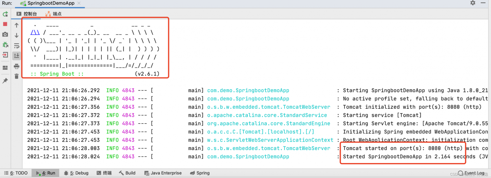Image resolution: width=491 pixels, height=178 pixels.
Task: Rerun the SpringbootDemoApp application
Action: [x=5, y=14]
